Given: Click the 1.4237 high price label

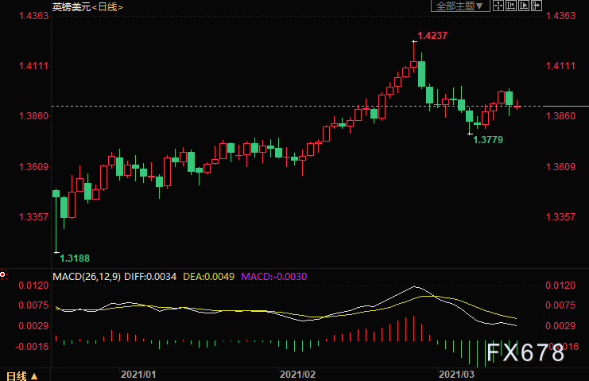Looking at the screenshot, I should 432,36.
